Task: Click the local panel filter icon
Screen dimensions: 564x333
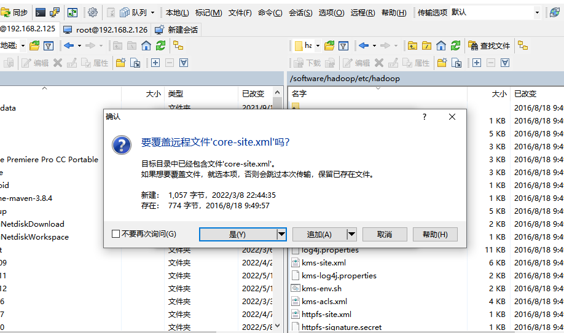Action: [48, 45]
